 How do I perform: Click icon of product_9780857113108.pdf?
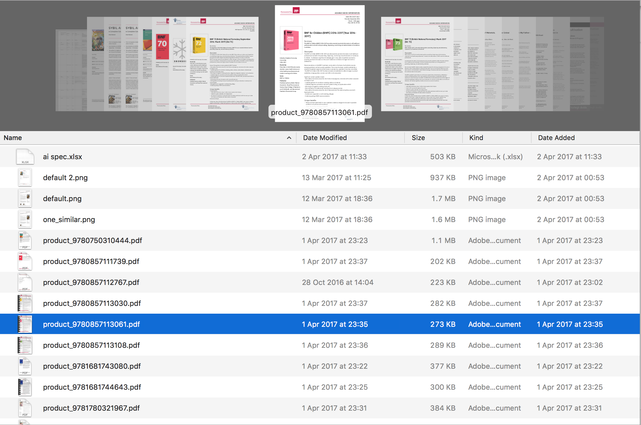coord(25,345)
